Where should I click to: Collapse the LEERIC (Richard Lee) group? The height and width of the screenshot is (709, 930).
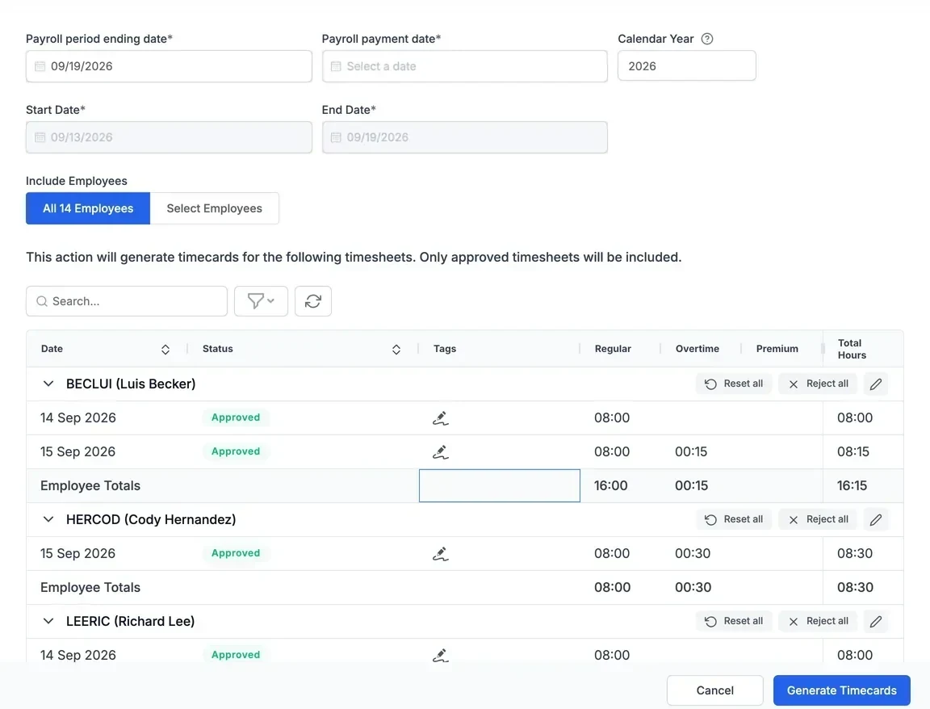pyautogui.click(x=48, y=621)
